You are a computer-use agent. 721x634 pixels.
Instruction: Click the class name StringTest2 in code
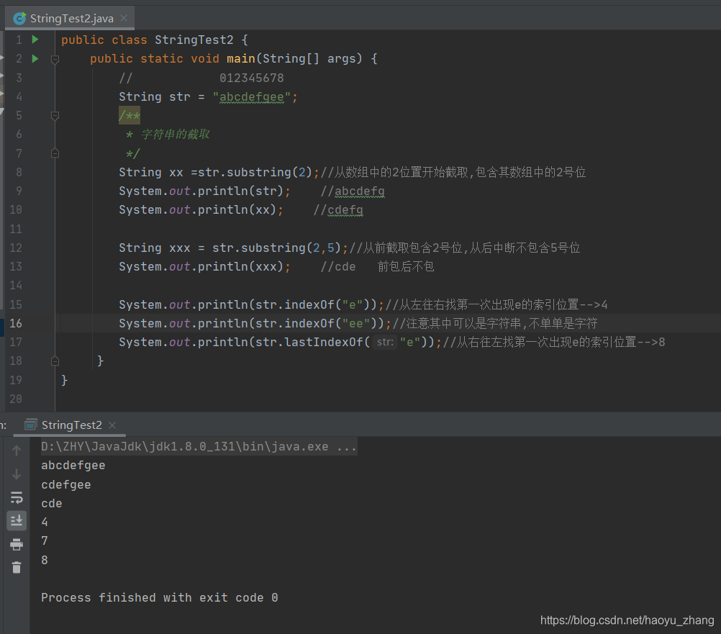[194, 40]
